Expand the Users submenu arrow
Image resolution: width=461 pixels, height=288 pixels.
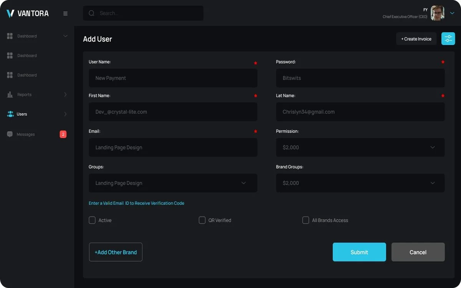coord(65,114)
